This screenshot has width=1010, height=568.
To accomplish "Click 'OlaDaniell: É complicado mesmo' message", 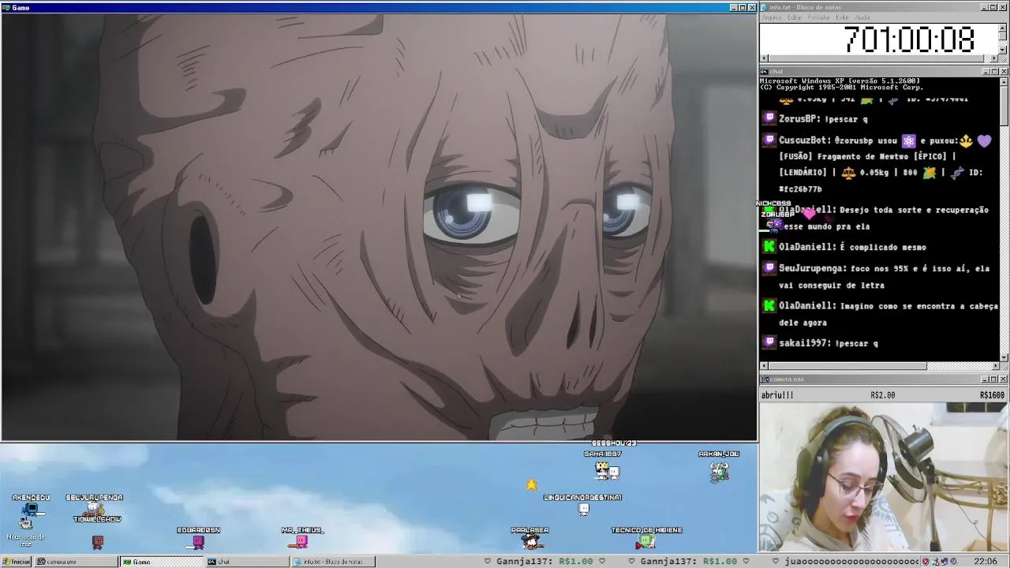I will (x=852, y=247).
